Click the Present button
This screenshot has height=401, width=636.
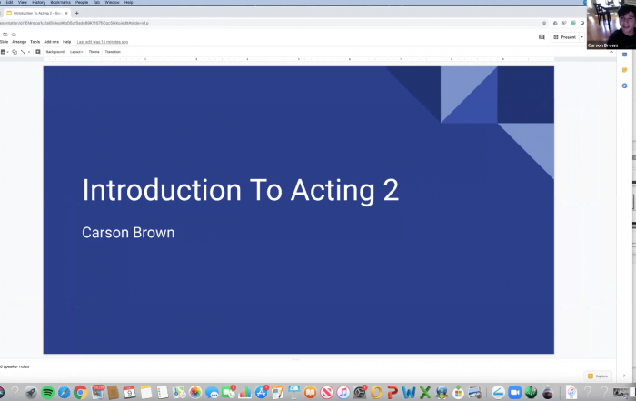(564, 37)
